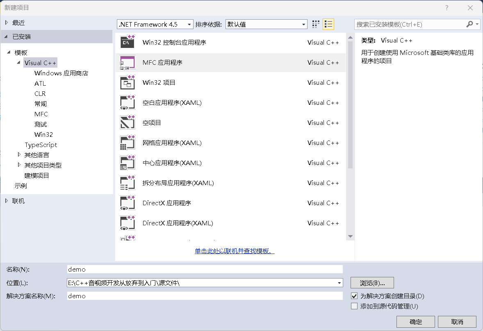Select Windows 应用商店 in the tree
Screen dimensions: 483x331
[62, 73]
